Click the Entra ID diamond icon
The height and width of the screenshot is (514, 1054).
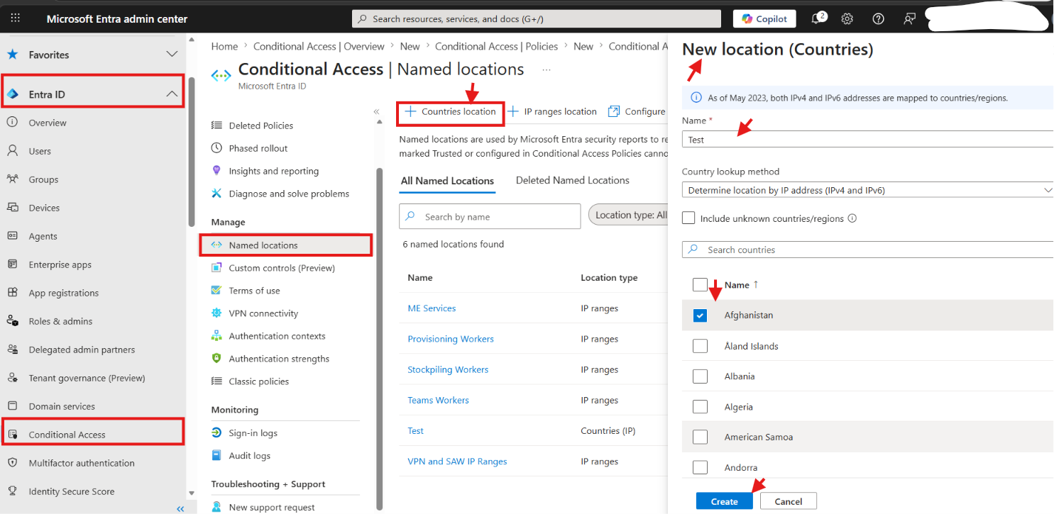click(x=13, y=94)
